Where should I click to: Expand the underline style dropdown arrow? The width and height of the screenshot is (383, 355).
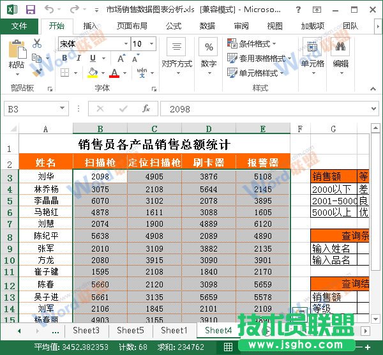coord(103,58)
